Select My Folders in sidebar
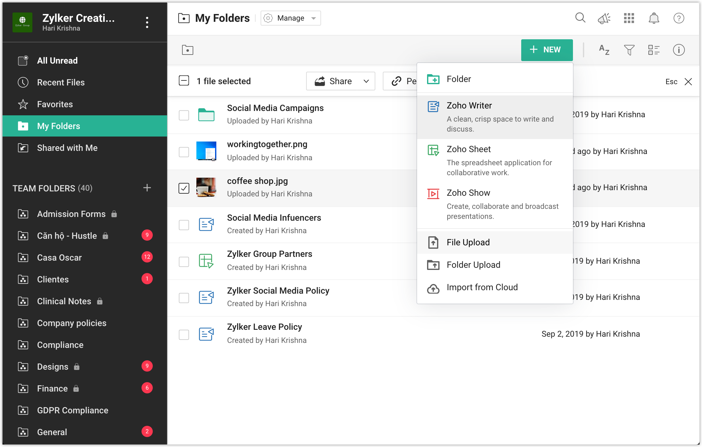Screen dimensions: 702x447 pos(58,126)
